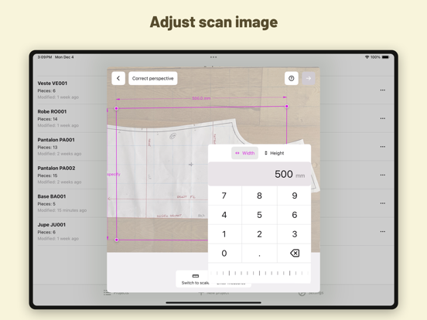427x320 pixels.
Task: Select the Width measurement tab
Action: pos(244,153)
